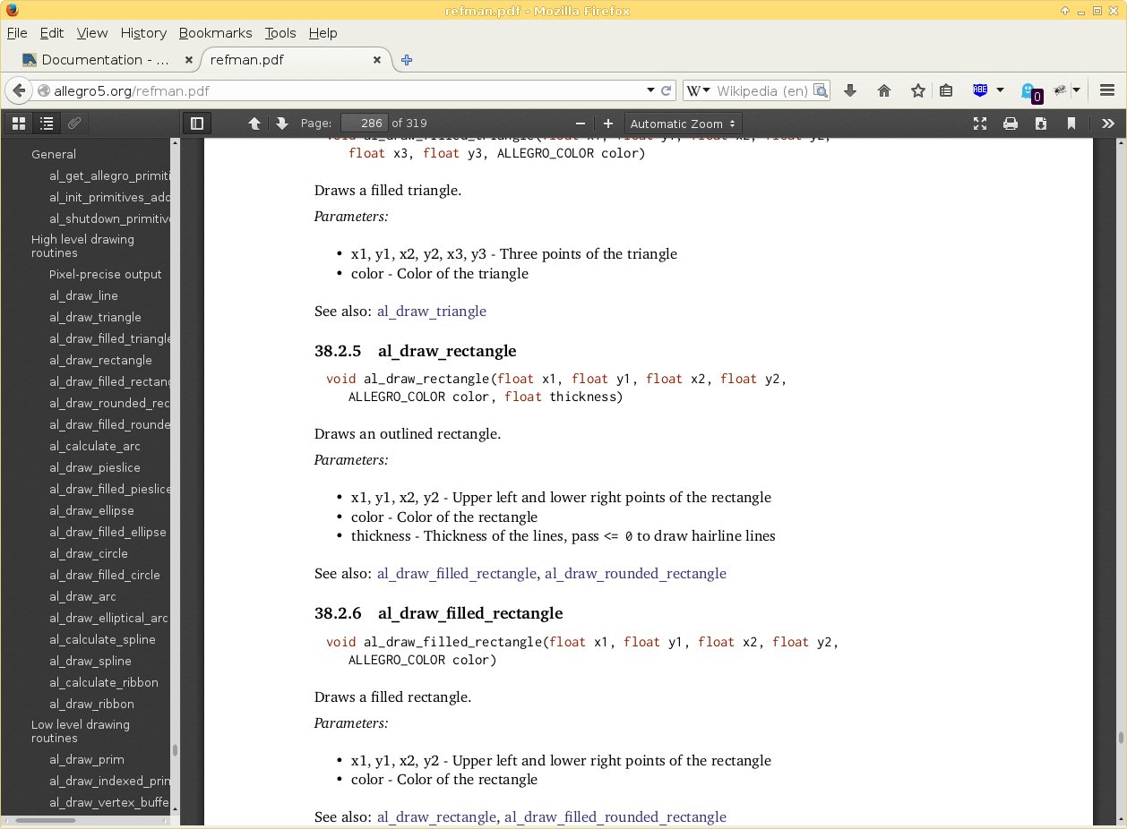Zoom out of the PDF
1127x829 pixels.
coord(581,124)
